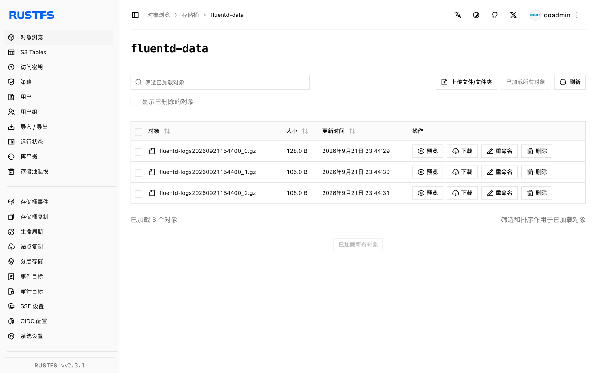The width and height of the screenshot is (597, 373).
Task: Open the language translation switcher
Action: point(457,15)
